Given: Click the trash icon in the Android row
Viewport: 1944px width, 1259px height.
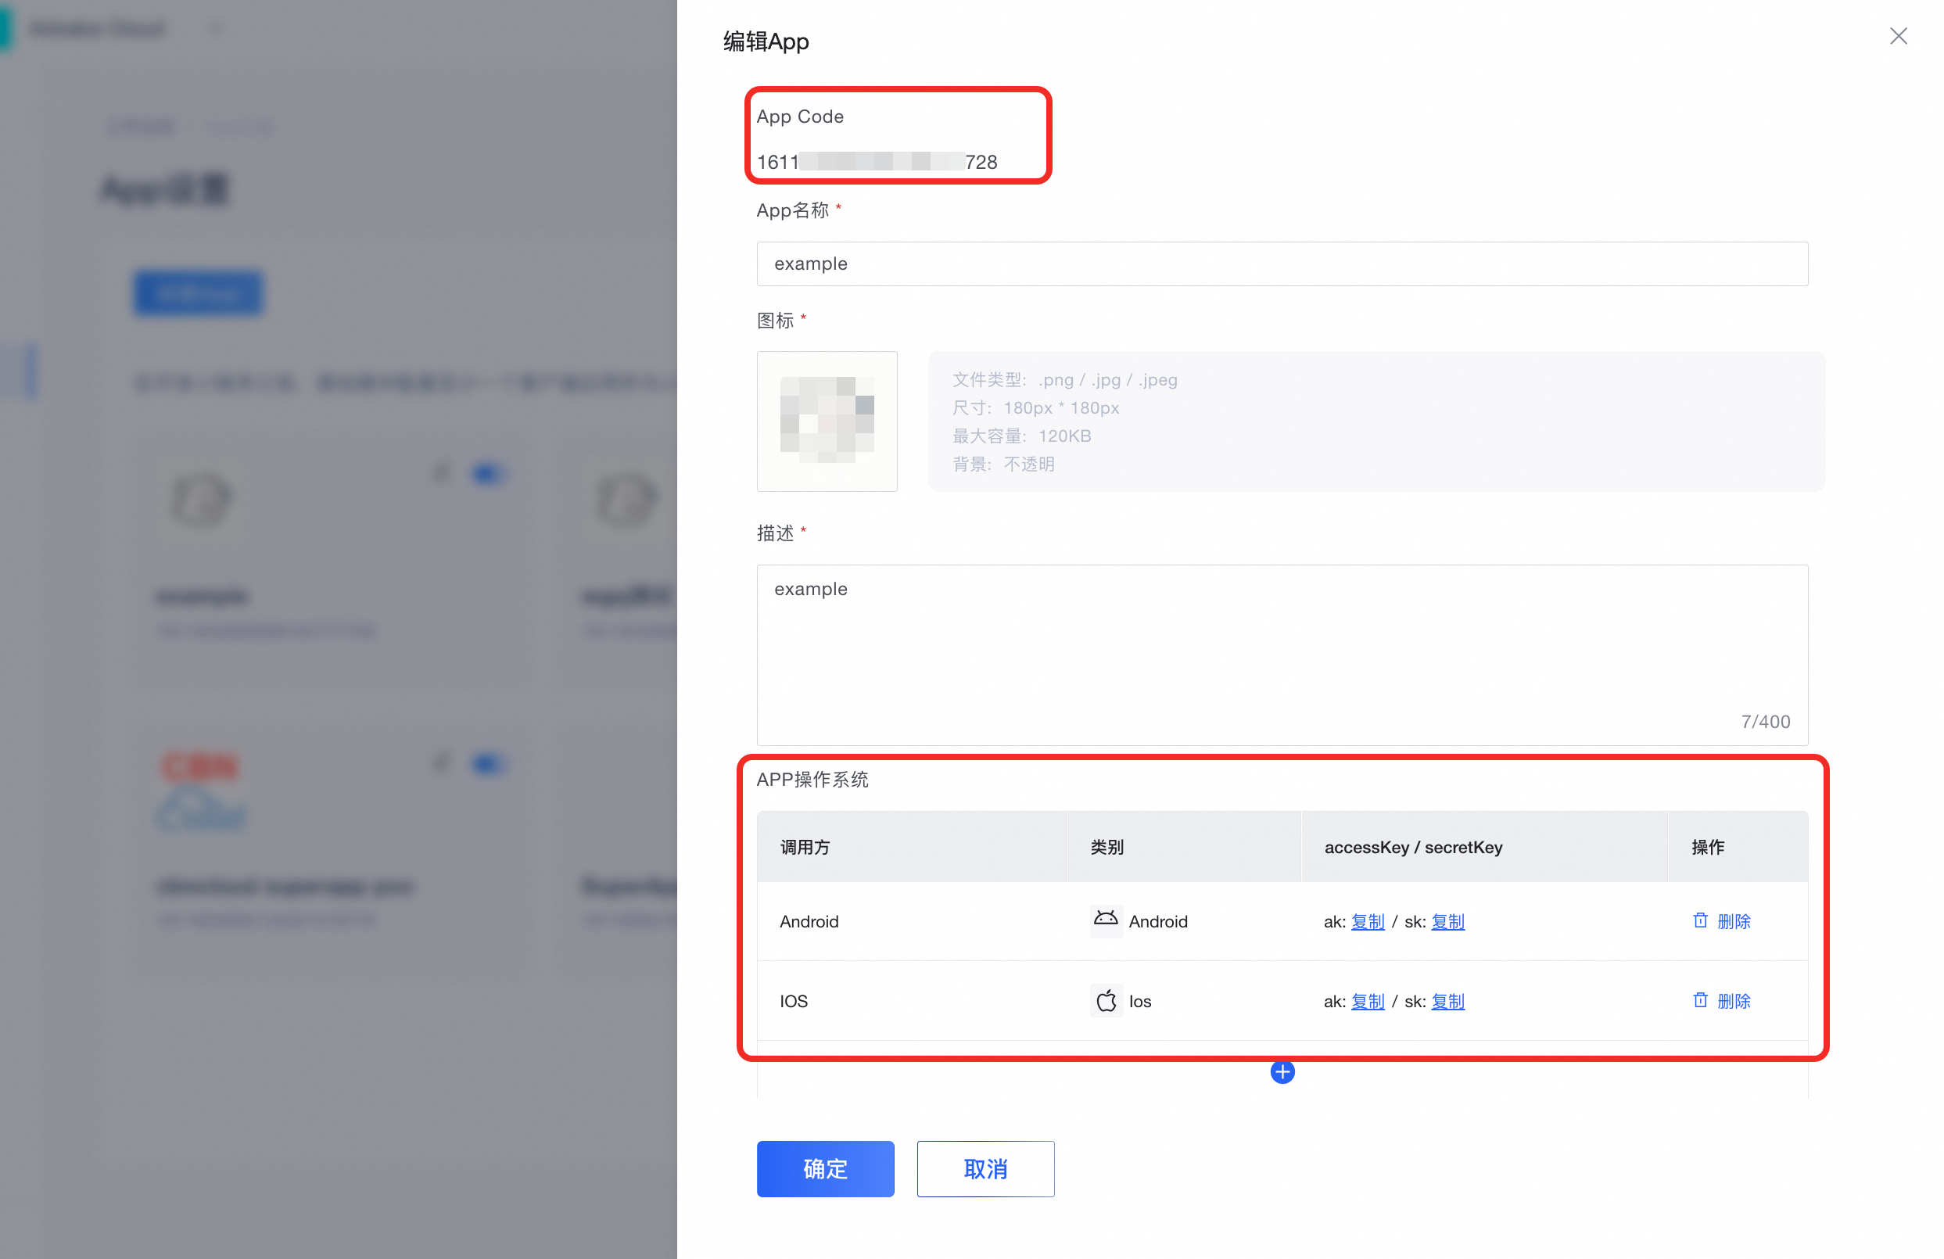Looking at the screenshot, I should click(x=1700, y=920).
